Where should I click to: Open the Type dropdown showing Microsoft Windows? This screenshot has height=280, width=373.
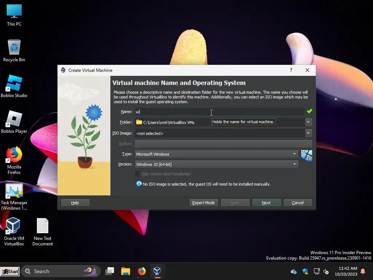tap(216, 154)
